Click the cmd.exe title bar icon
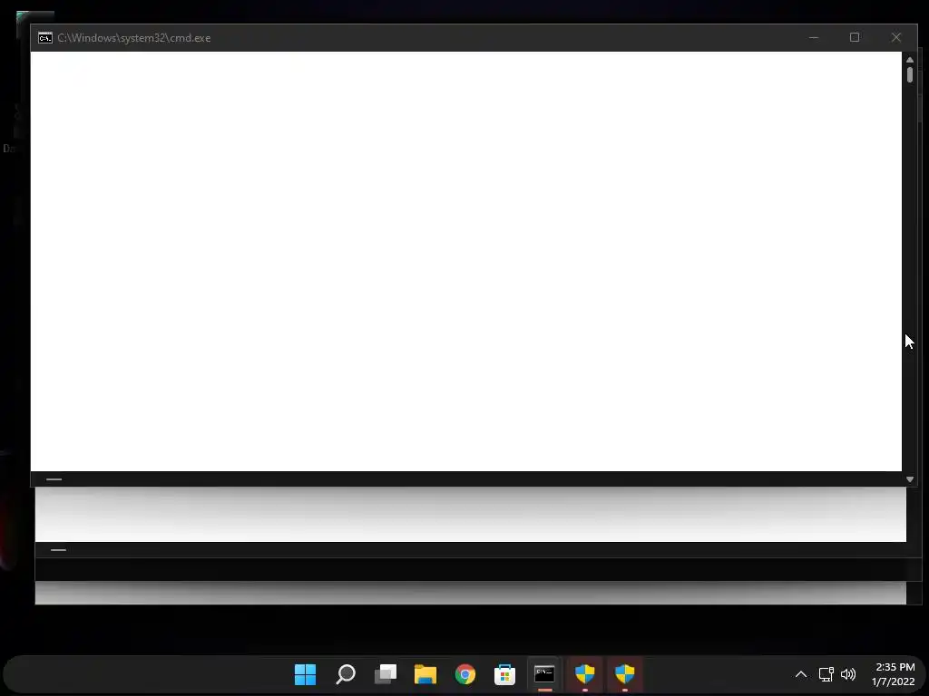The image size is (929, 696). [x=45, y=38]
